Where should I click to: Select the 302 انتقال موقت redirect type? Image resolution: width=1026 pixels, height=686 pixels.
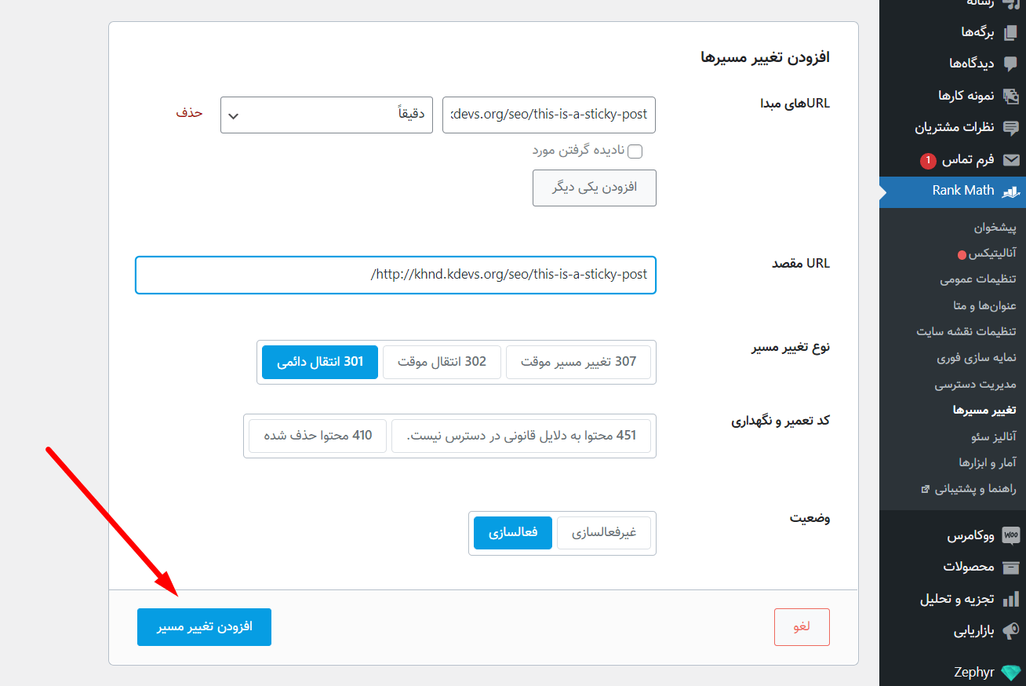[442, 362]
